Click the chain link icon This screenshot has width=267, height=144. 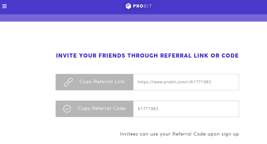pos(68,82)
